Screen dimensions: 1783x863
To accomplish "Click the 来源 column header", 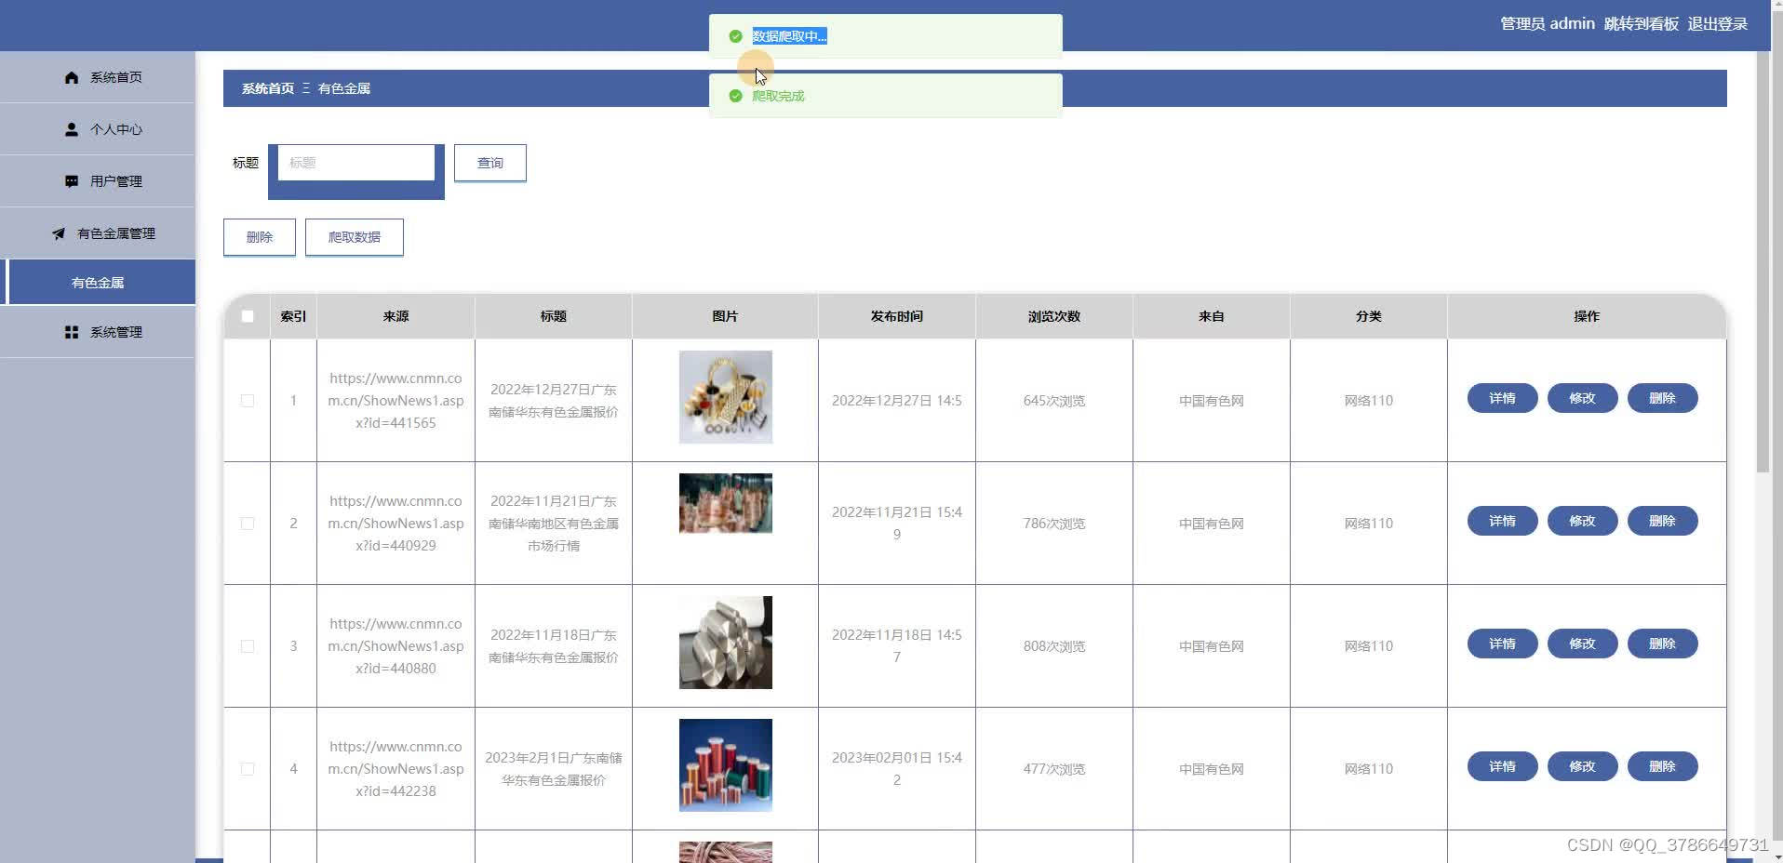I will click(395, 316).
